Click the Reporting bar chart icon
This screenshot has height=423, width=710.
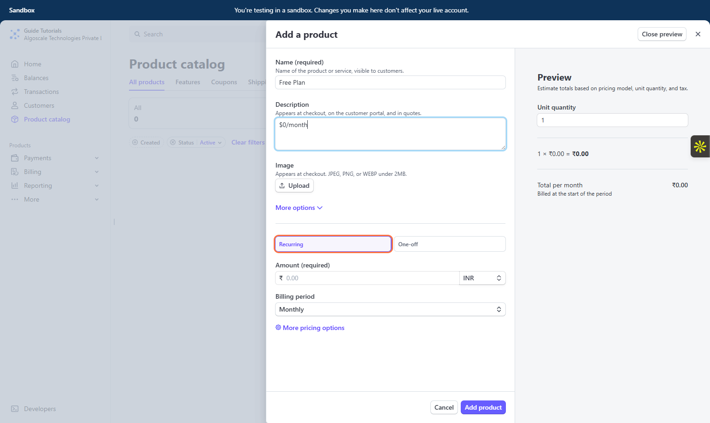15,185
